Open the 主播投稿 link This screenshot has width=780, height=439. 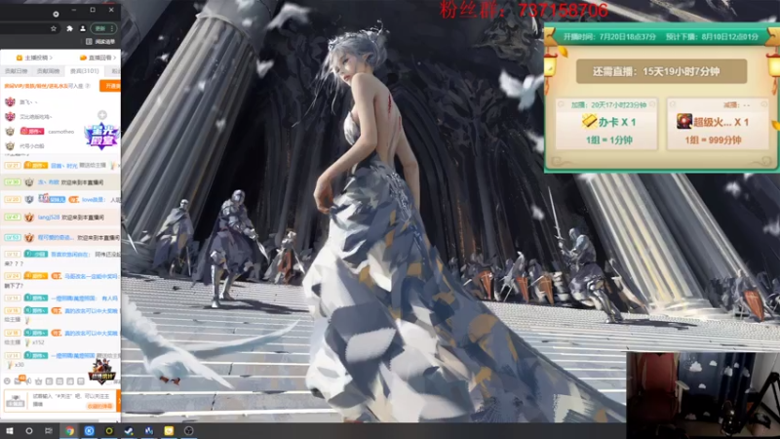[34, 58]
